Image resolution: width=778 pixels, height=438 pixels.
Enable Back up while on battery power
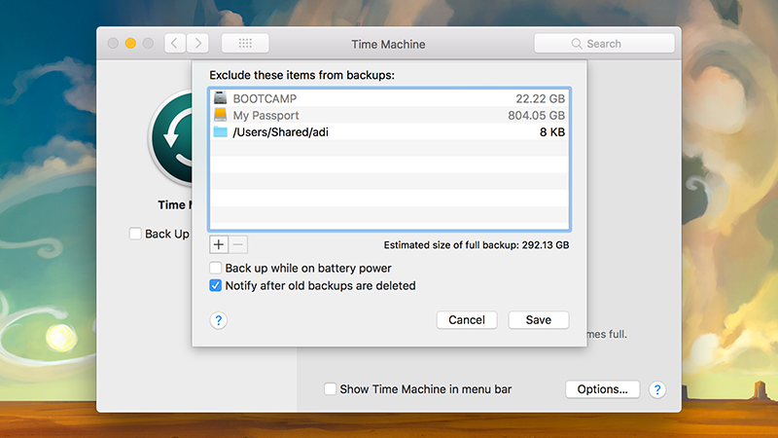pyautogui.click(x=215, y=269)
